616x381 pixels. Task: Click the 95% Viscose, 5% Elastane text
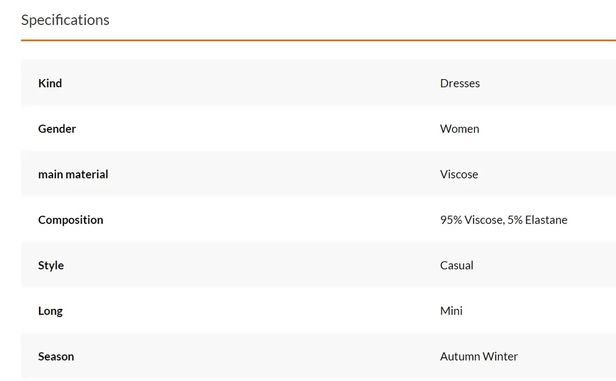(x=504, y=220)
